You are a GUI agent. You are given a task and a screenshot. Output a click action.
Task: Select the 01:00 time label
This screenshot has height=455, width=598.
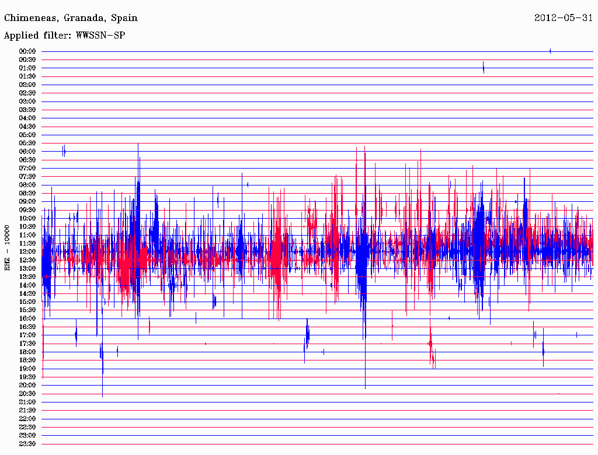pyautogui.click(x=27, y=68)
